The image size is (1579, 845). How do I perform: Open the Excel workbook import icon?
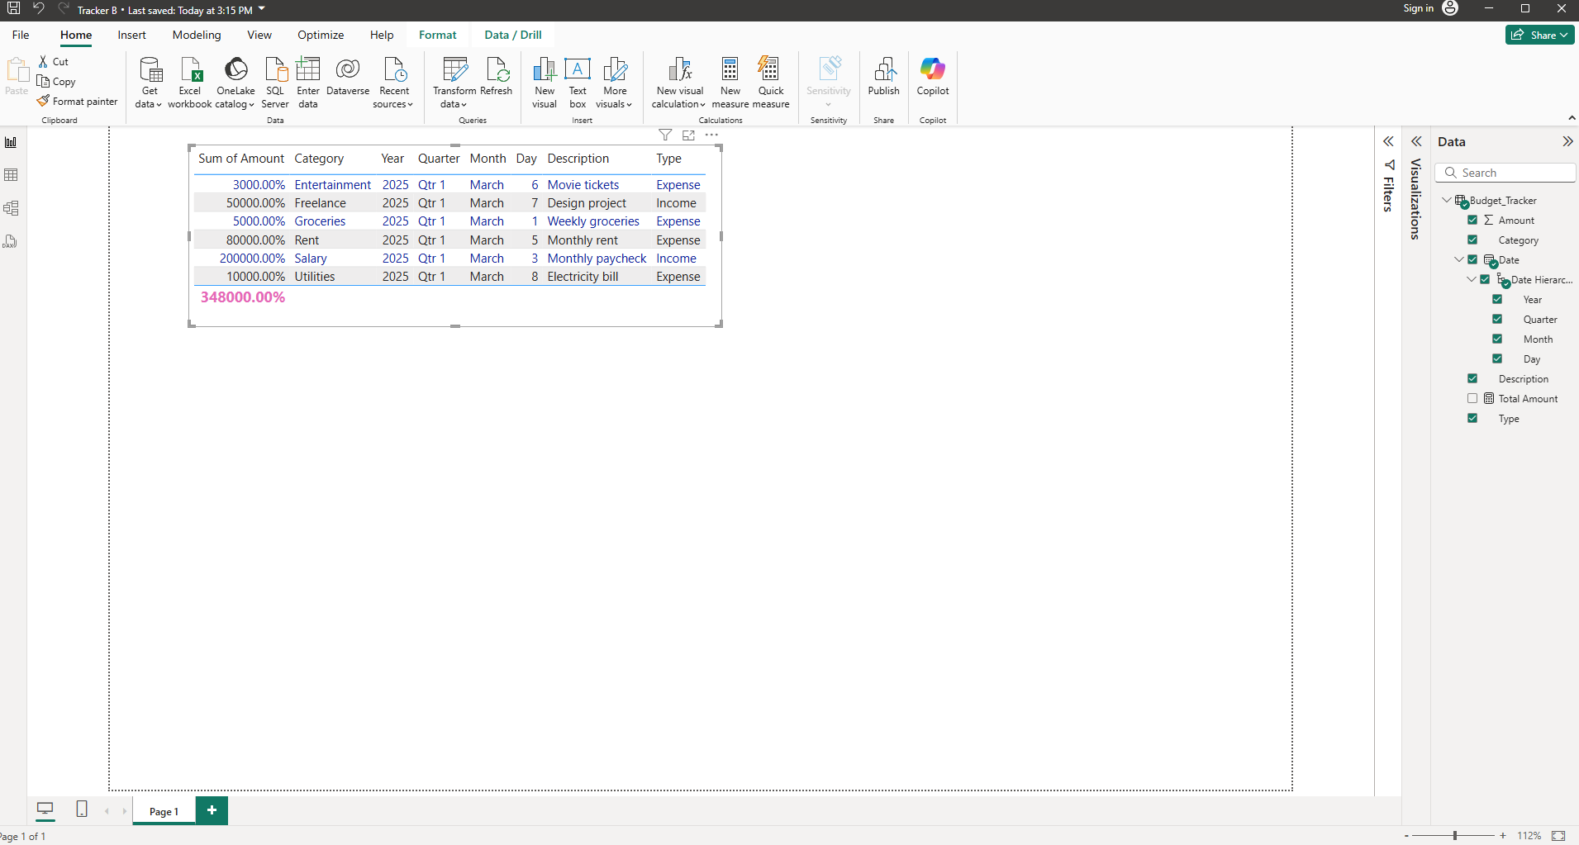point(190,70)
